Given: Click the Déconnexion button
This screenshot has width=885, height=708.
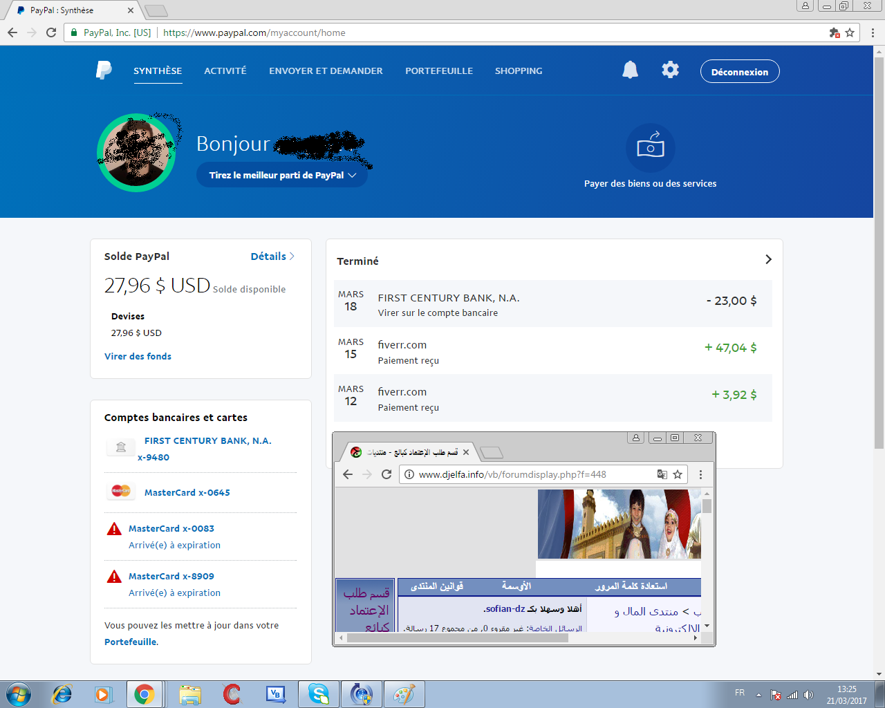Looking at the screenshot, I should pyautogui.click(x=740, y=72).
